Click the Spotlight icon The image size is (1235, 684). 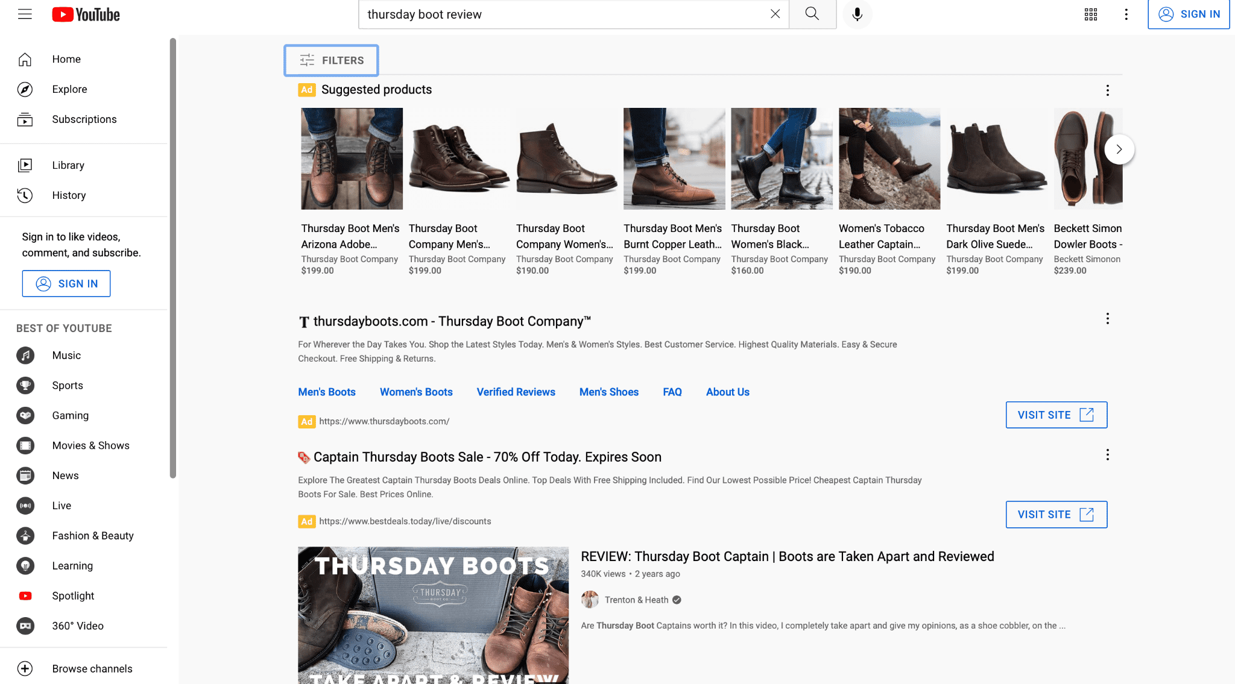pos(25,596)
